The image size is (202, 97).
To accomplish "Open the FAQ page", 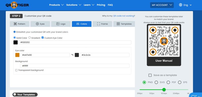I will (110, 5).
